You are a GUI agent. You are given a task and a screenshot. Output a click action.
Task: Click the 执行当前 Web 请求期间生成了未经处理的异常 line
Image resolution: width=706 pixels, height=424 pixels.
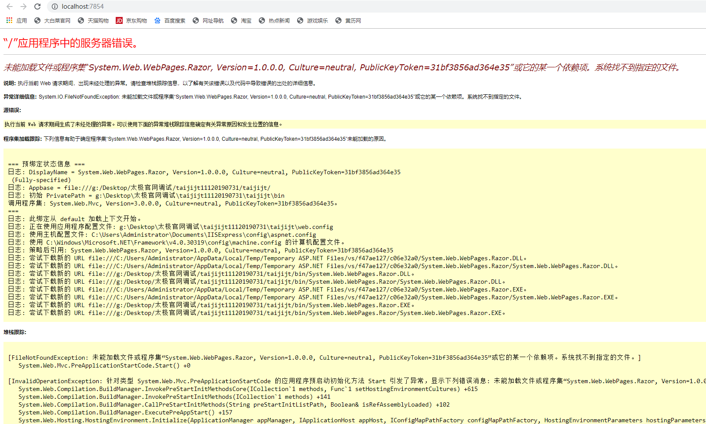[x=144, y=124]
